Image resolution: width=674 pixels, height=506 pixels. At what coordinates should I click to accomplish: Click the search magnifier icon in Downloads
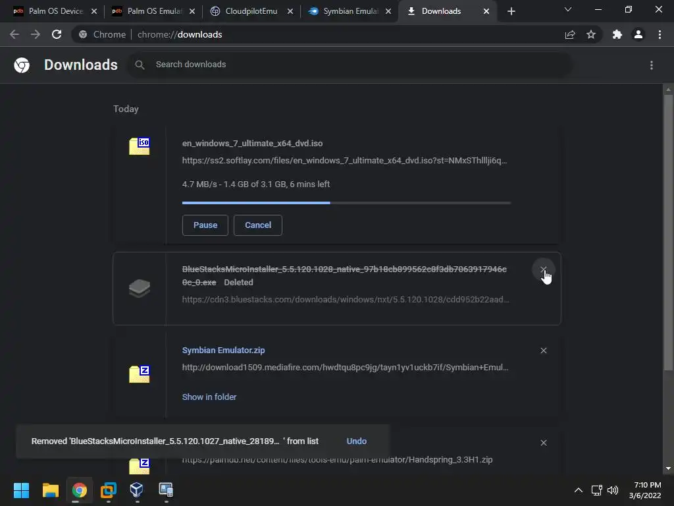coord(140,65)
